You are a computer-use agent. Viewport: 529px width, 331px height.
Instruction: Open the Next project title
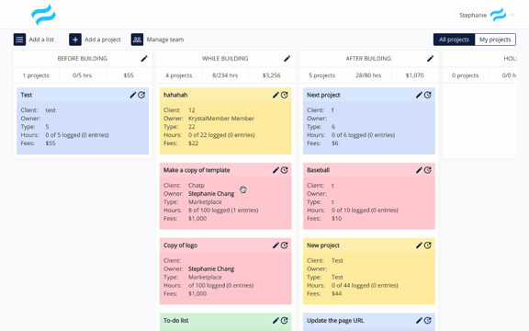tap(323, 96)
